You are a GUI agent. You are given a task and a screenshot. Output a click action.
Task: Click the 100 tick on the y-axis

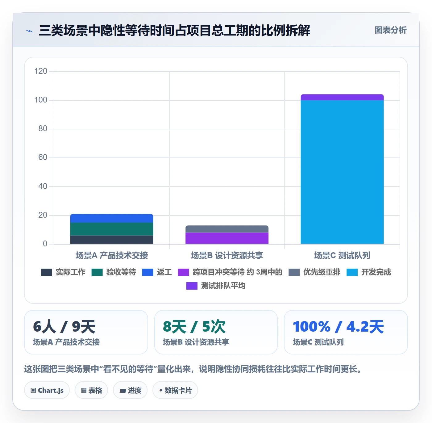pos(41,100)
